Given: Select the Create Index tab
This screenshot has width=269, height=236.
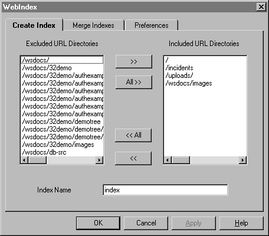Looking at the screenshot, I should click(x=34, y=25).
